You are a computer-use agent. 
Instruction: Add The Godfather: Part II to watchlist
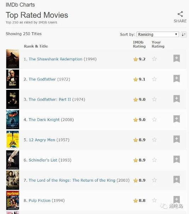(177, 99)
